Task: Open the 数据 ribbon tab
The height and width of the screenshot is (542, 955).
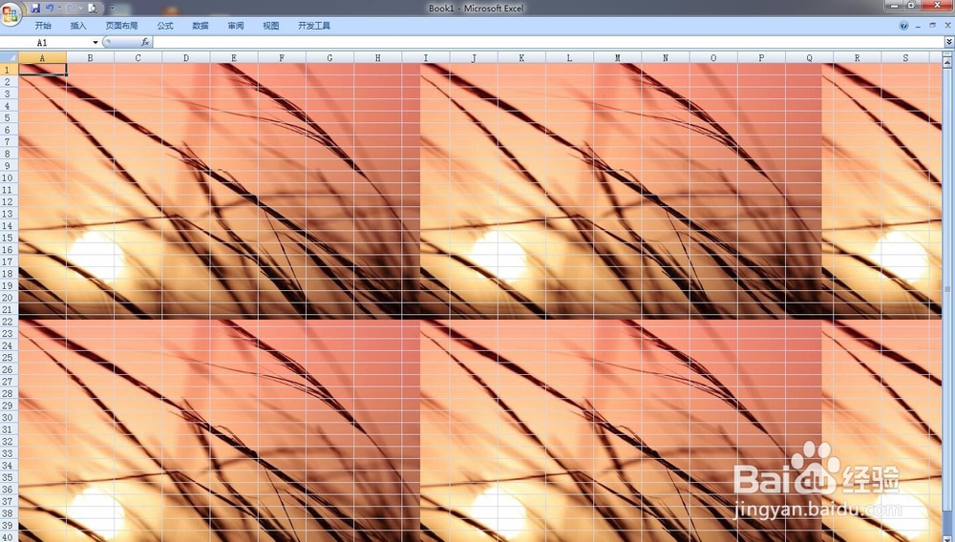Action: (201, 26)
